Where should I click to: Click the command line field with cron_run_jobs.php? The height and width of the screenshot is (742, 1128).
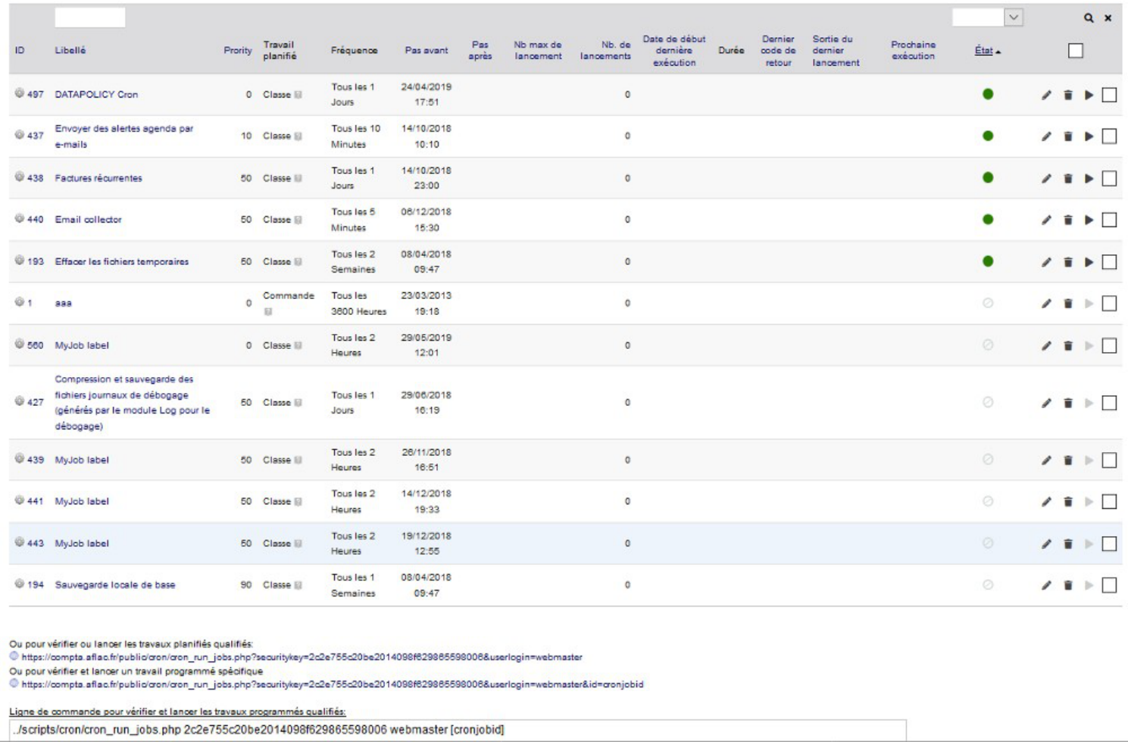[458, 730]
